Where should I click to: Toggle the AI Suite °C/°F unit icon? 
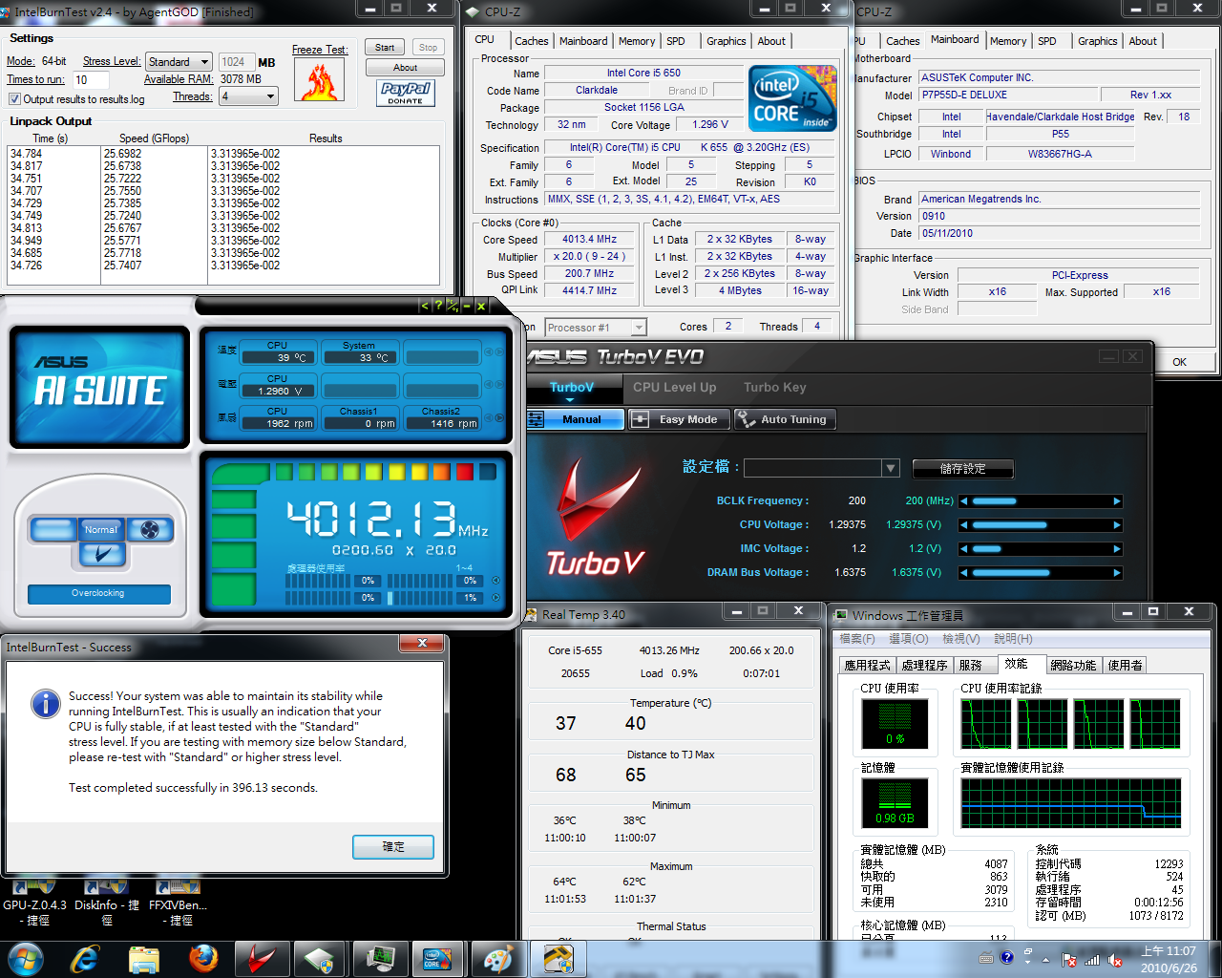tap(453, 306)
